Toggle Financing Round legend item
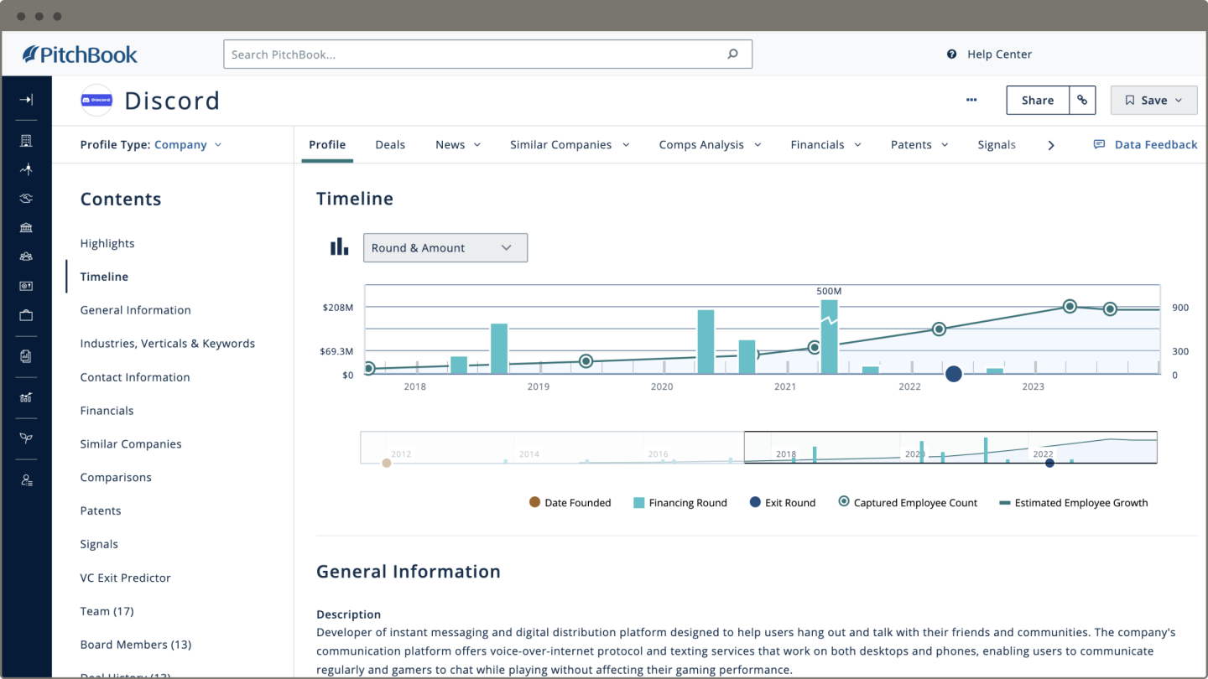 point(680,503)
